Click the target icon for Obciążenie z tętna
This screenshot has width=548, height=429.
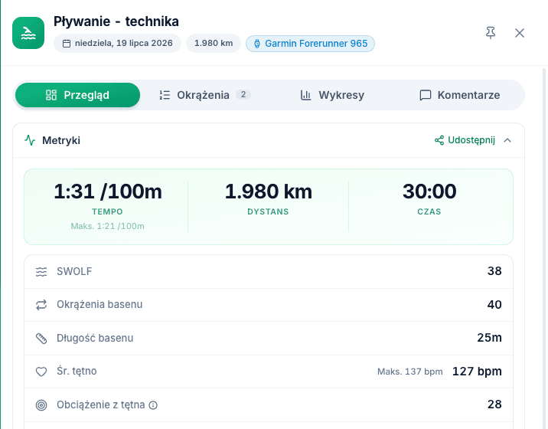pos(41,405)
